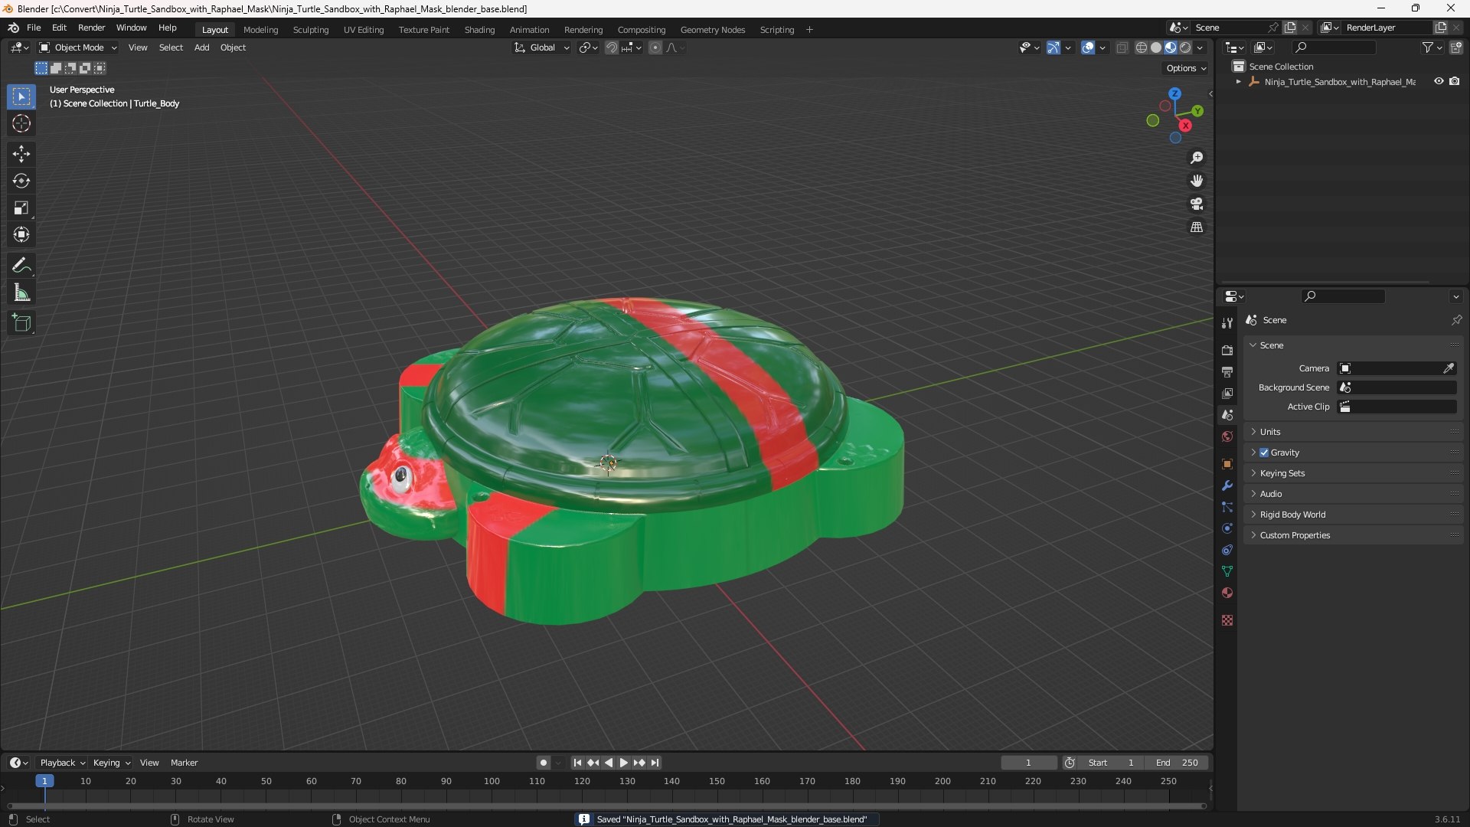This screenshot has width=1470, height=827.
Task: Click the current frame number field
Action: (1028, 763)
